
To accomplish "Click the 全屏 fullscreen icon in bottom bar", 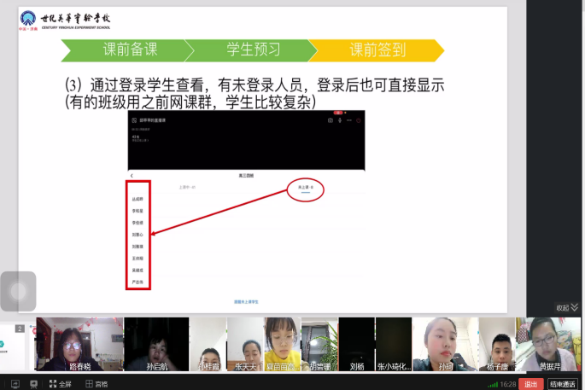I will [59, 384].
